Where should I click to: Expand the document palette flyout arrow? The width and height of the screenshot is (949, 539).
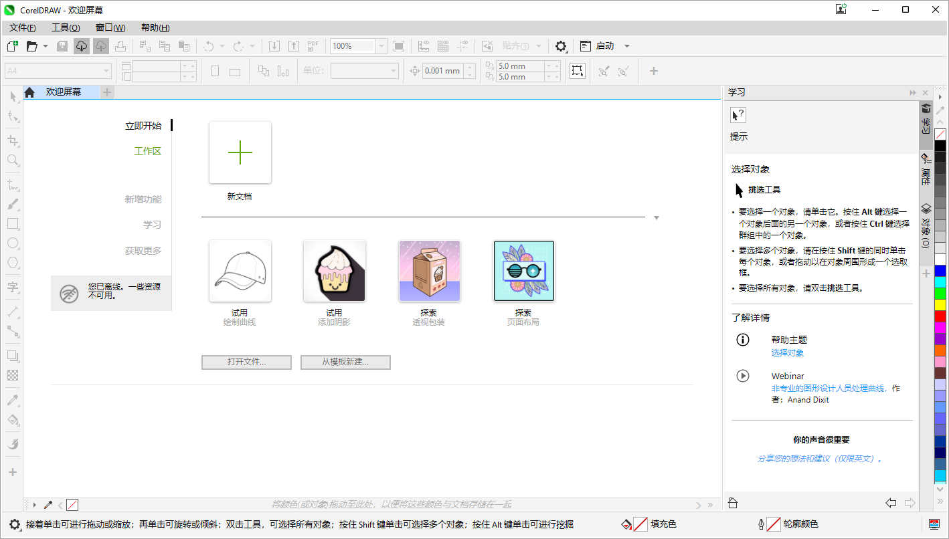coord(34,505)
